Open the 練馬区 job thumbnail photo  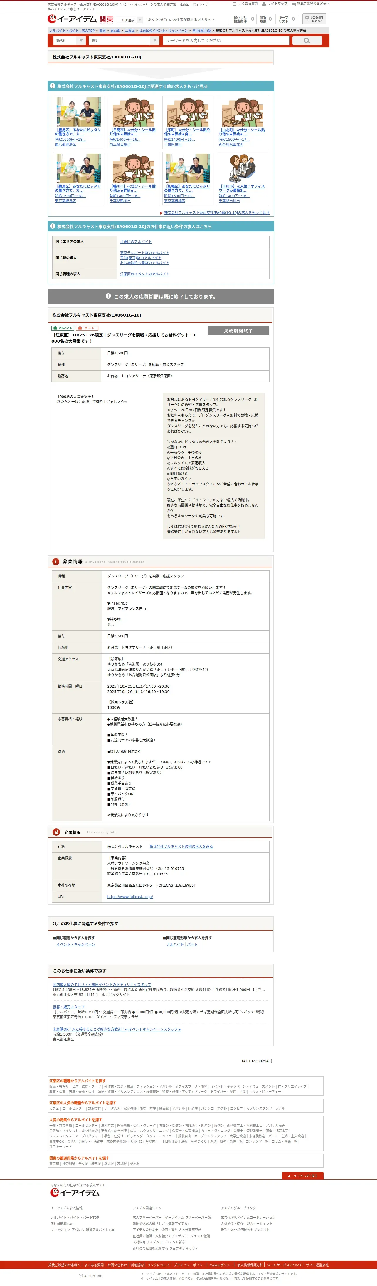78,168
